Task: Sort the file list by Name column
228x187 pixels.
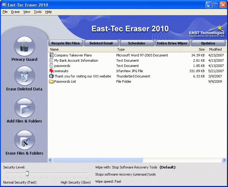Action: point(81,49)
